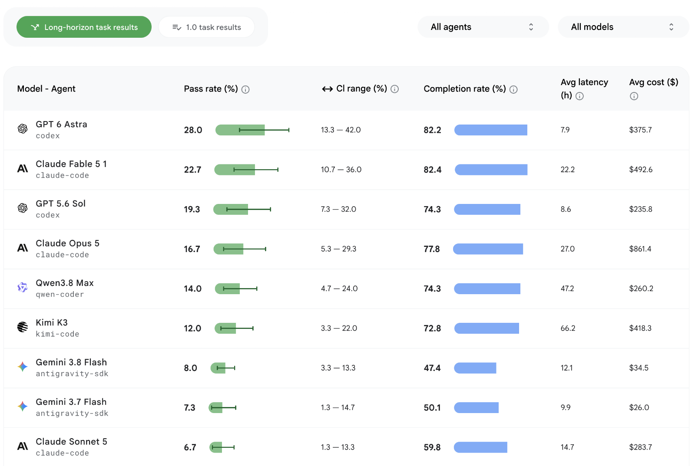Viewport: 695px width, 466px height.
Task: Sort by the Completion rate (%) column header
Action: (465, 89)
